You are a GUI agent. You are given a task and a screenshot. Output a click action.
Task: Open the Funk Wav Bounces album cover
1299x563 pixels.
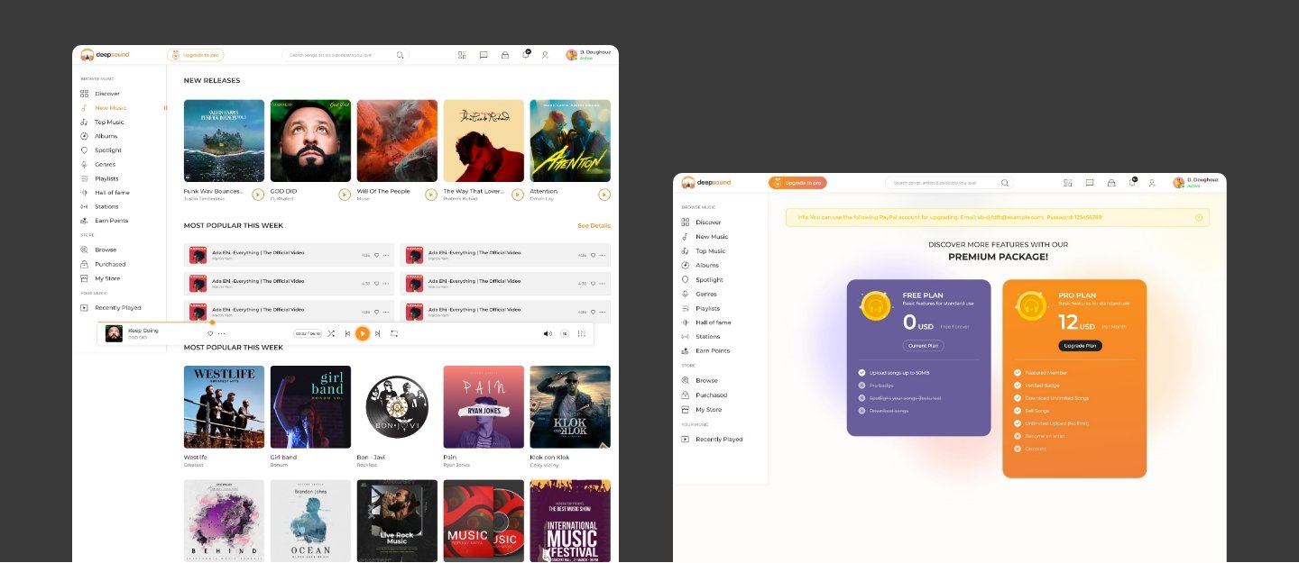[224, 141]
